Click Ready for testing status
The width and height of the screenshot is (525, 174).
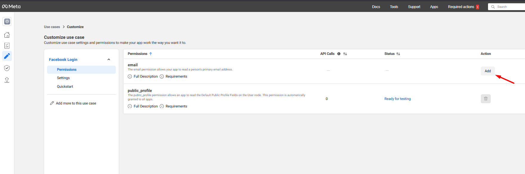click(398, 99)
